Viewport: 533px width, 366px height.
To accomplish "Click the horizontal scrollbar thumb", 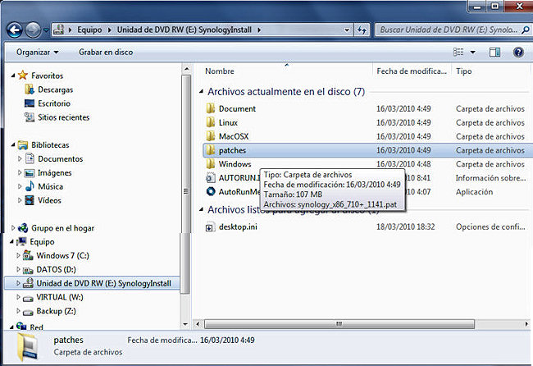I will [x=339, y=324].
